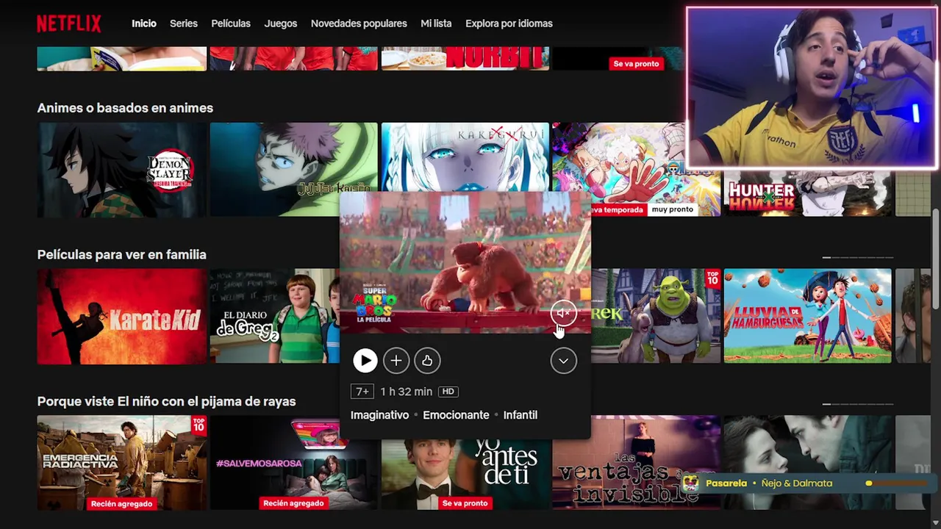941x529 pixels.
Task: Open the Demon Slayer thumbnail
Action: click(122, 170)
